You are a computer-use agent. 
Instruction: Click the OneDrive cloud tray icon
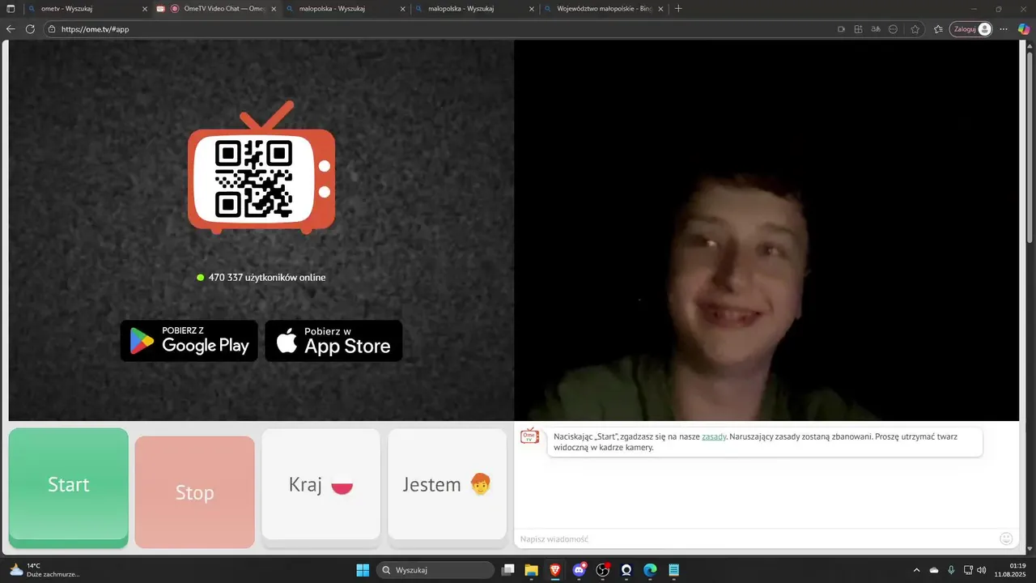(934, 570)
